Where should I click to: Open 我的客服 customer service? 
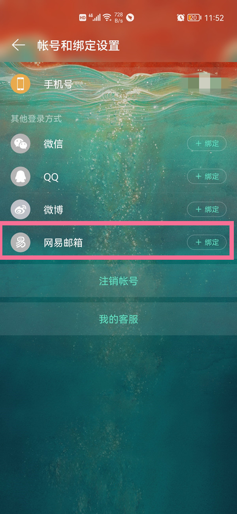click(x=118, y=319)
